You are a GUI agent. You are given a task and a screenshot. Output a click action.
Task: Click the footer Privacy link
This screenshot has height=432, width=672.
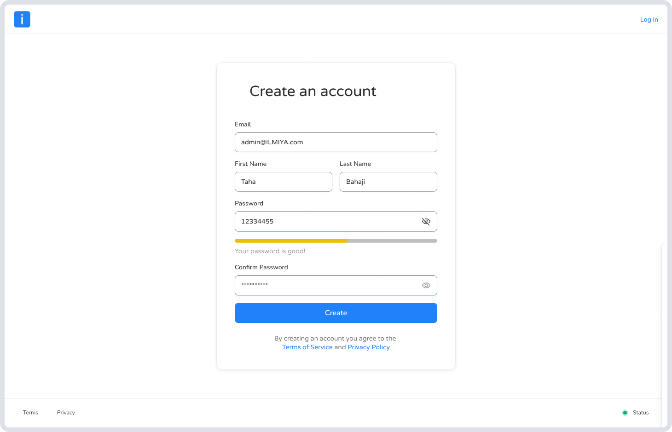[66, 413]
